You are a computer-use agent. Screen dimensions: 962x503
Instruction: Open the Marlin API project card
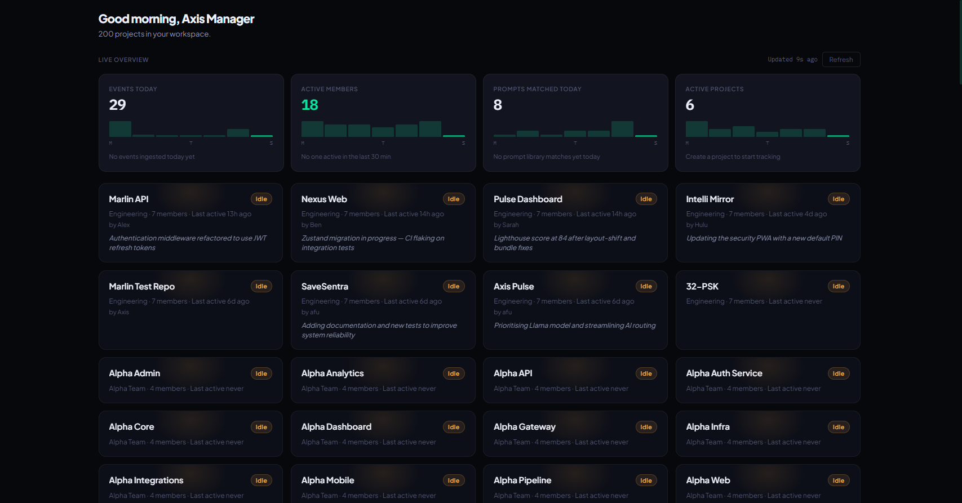pos(190,222)
